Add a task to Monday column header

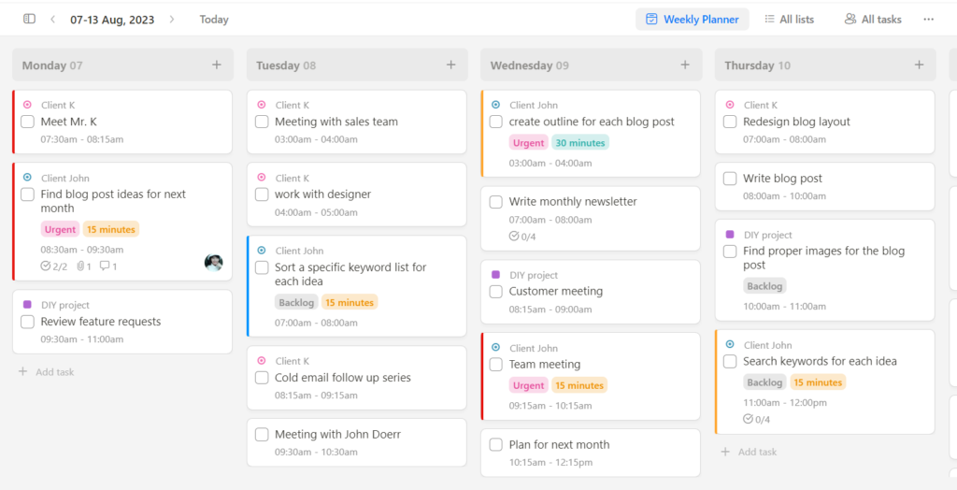coord(217,65)
